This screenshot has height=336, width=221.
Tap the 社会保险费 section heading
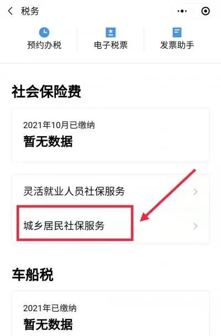(46, 92)
